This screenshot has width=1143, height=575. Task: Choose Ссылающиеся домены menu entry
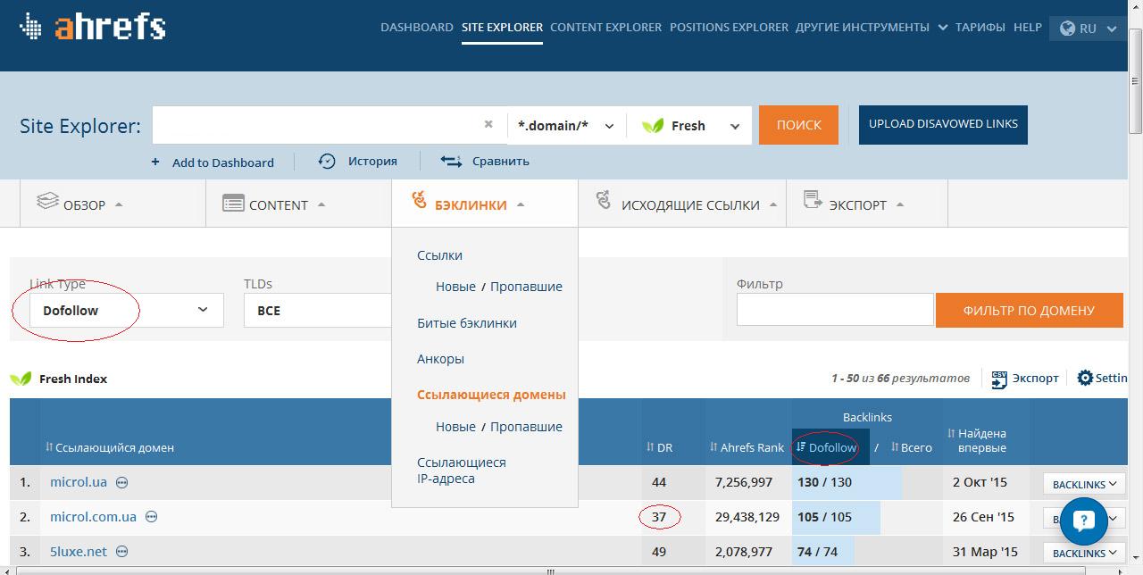(x=491, y=394)
